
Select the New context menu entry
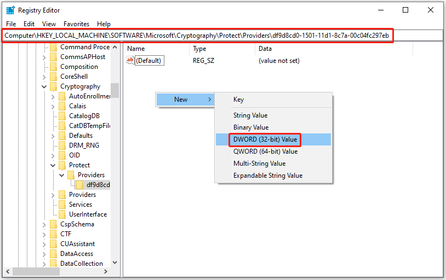(185, 100)
